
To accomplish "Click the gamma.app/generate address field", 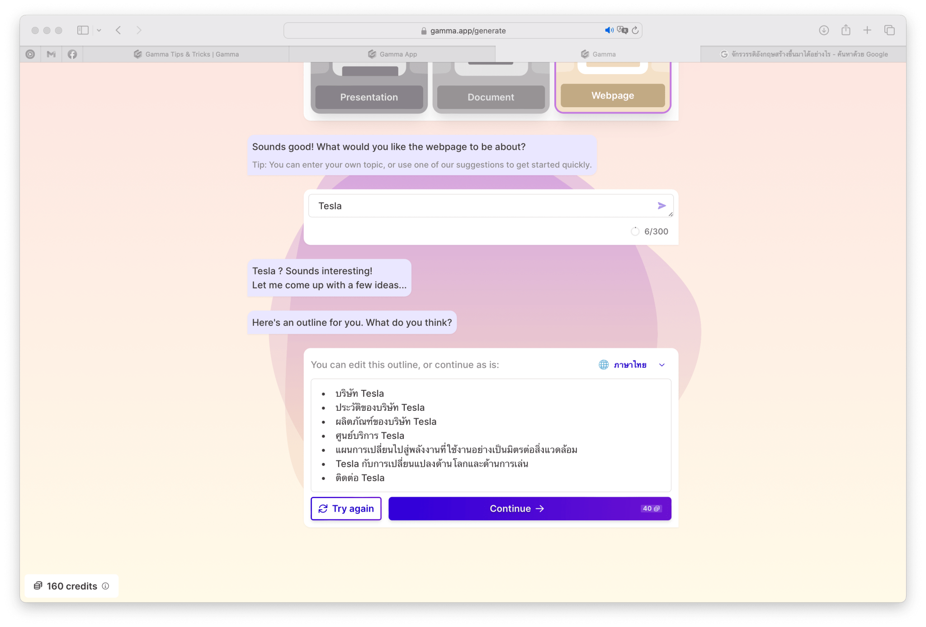I will click(463, 30).
